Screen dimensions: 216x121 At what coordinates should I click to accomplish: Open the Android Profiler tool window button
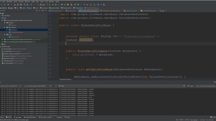tap(30, 117)
